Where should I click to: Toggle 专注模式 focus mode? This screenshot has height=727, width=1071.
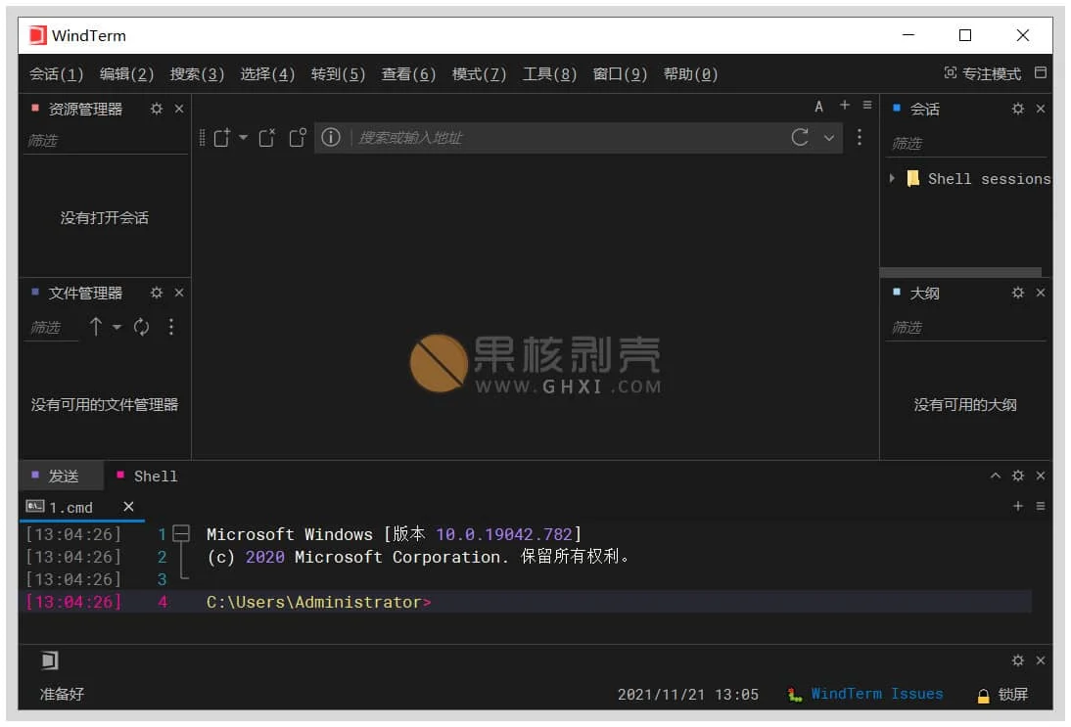point(982,73)
